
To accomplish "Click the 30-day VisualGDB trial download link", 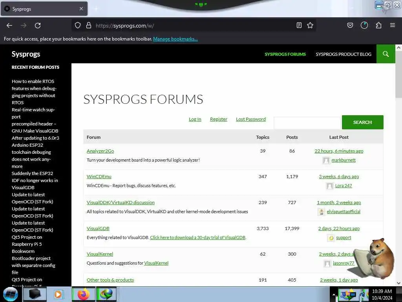I will click(x=198, y=237).
